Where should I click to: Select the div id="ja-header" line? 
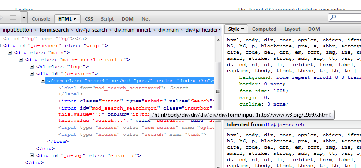[x=56, y=46]
